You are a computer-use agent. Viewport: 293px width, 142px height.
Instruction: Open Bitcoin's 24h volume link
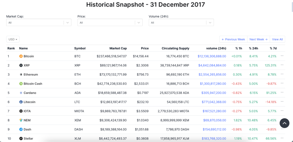pos(212,56)
